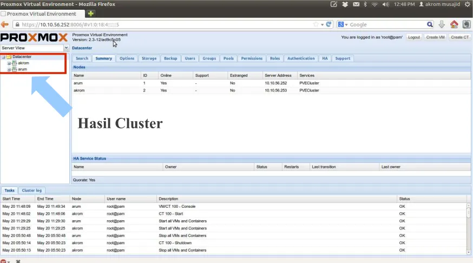Sort Nodes table by Server Address column
The width and height of the screenshot is (473, 263).
(280, 75)
